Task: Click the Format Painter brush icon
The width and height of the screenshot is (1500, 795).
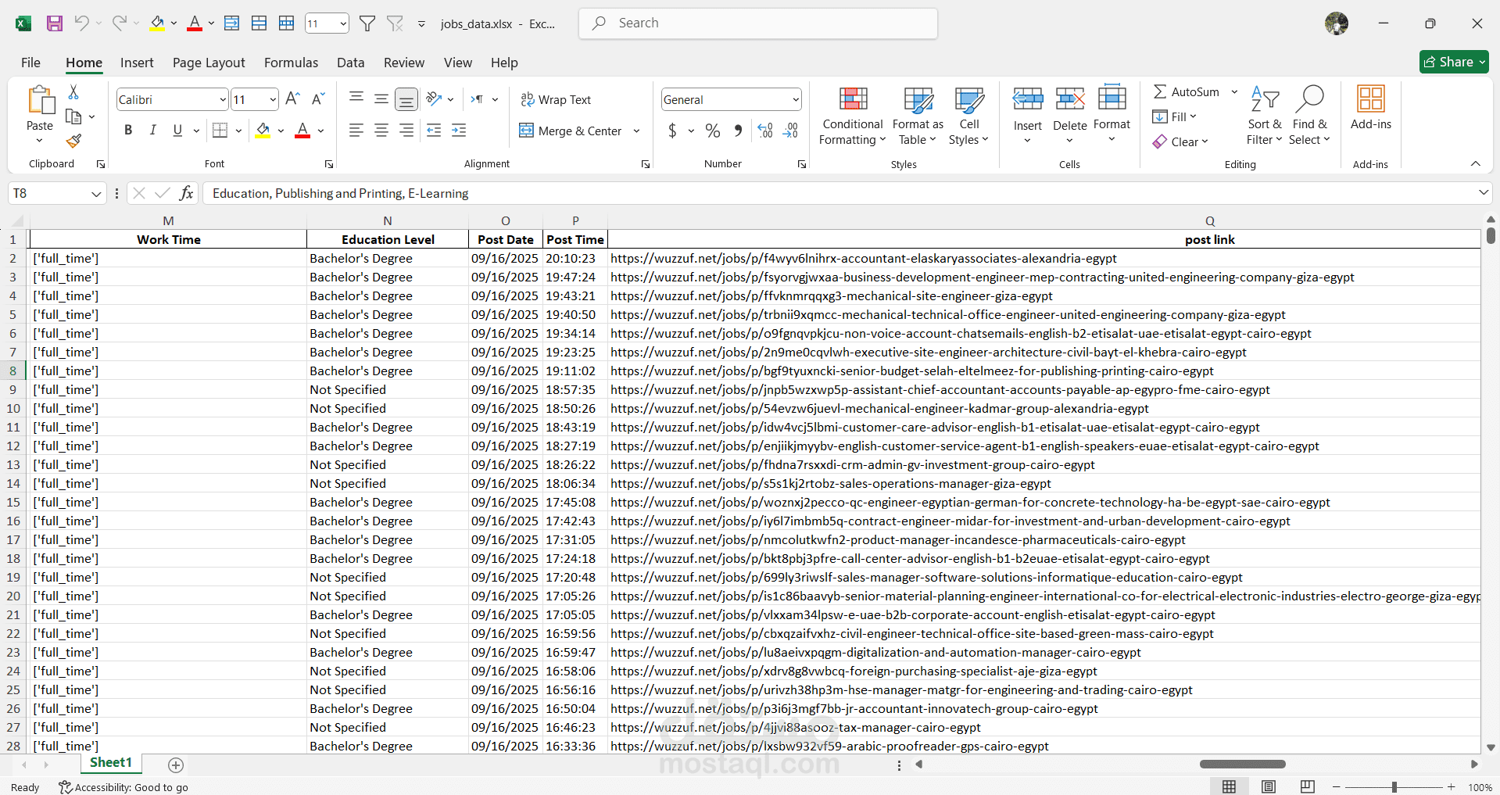Action: 73,141
